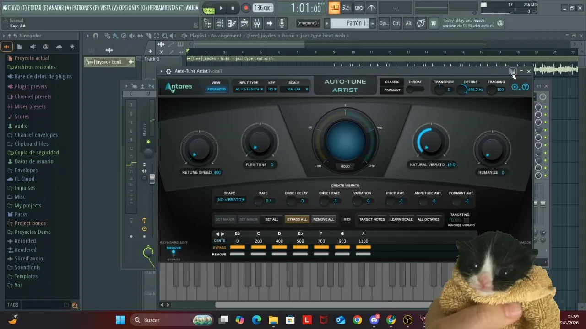Toggle the metronome icon

371,8
